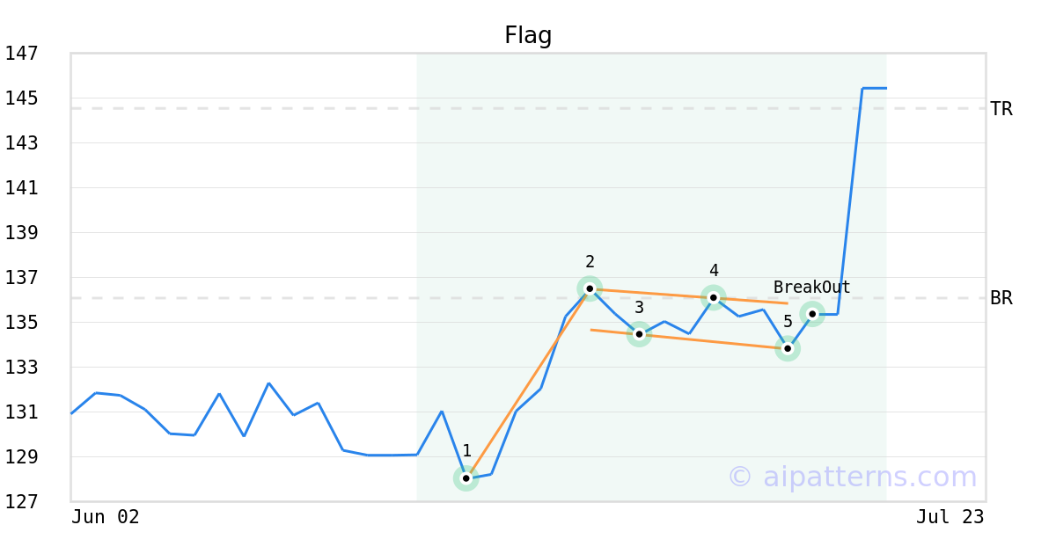Click the BreakOut point marker
Screen dimensions: 1056x554
pos(812,314)
